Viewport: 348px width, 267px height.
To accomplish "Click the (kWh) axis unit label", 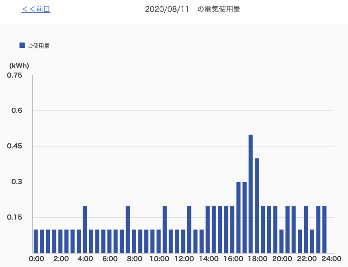I will click(x=19, y=65).
